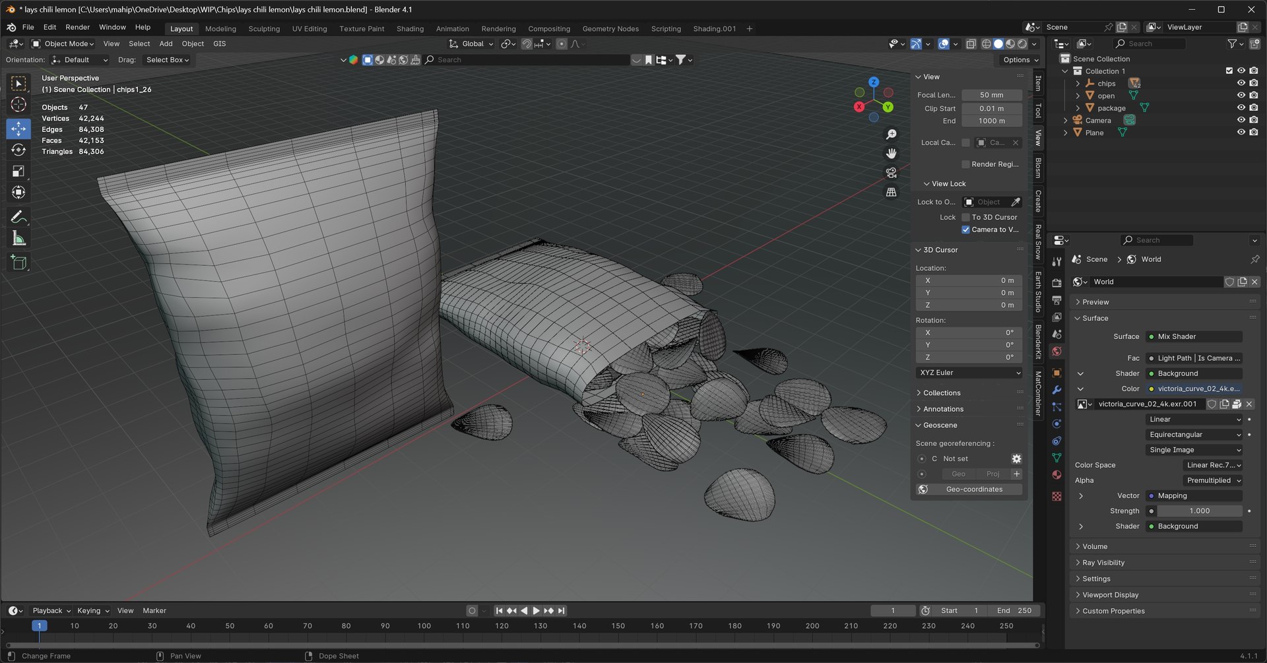This screenshot has width=1267, height=663.
Task: Open the XYZ Euler rotation mode dropdown
Action: point(969,373)
